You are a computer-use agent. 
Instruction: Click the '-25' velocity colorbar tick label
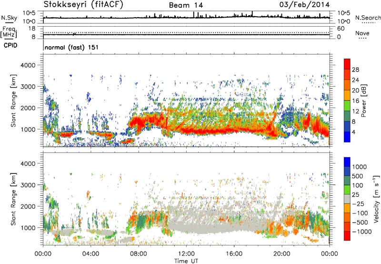point(358,203)
